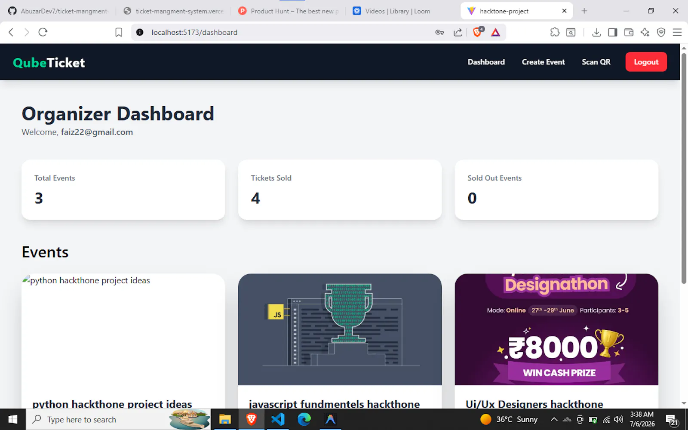Open the Dashboard nav link

click(486, 62)
